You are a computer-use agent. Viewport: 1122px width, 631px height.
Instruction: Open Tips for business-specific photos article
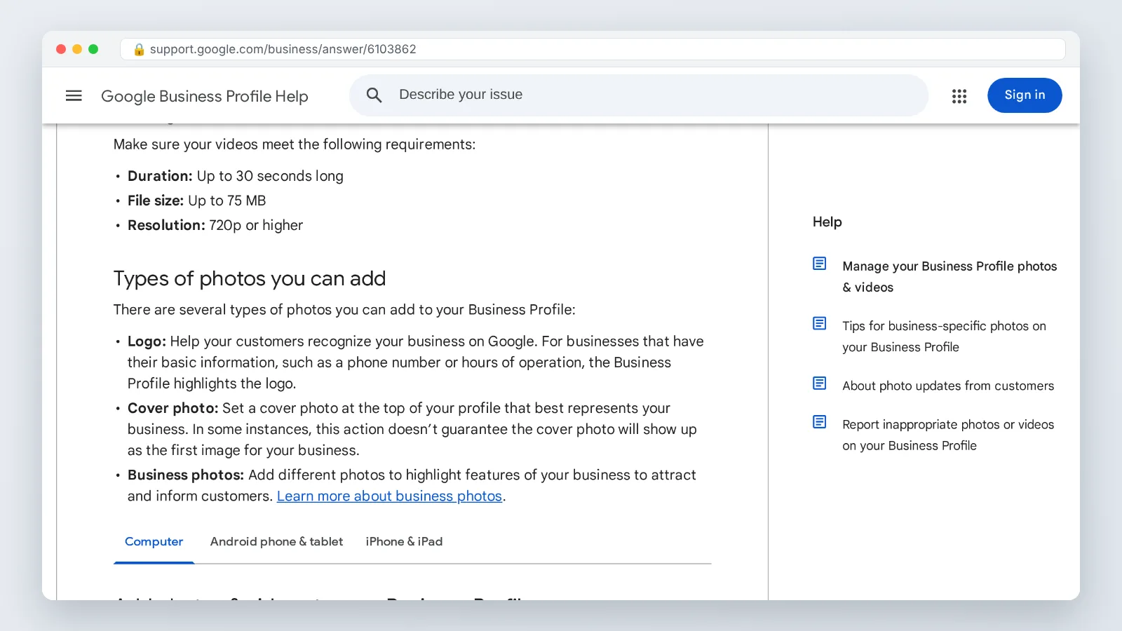click(944, 336)
